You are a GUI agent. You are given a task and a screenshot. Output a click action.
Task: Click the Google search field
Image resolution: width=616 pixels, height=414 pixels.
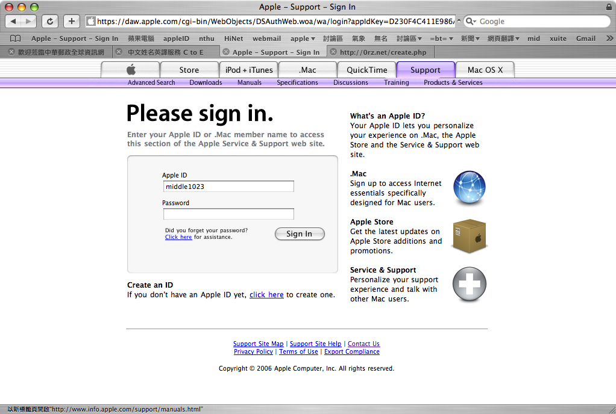point(536,21)
